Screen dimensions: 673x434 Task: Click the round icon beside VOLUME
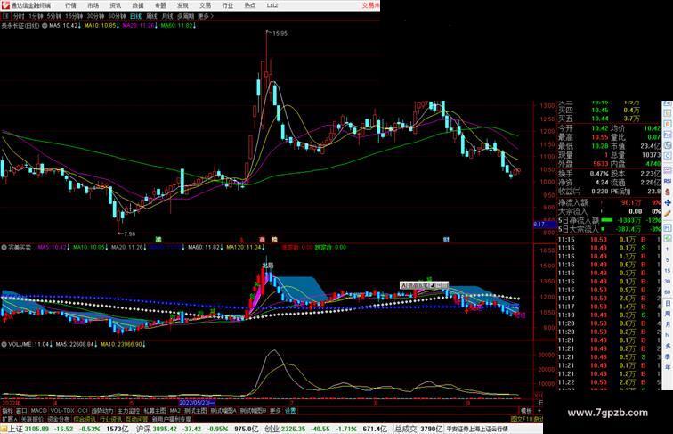tap(4, 345)
